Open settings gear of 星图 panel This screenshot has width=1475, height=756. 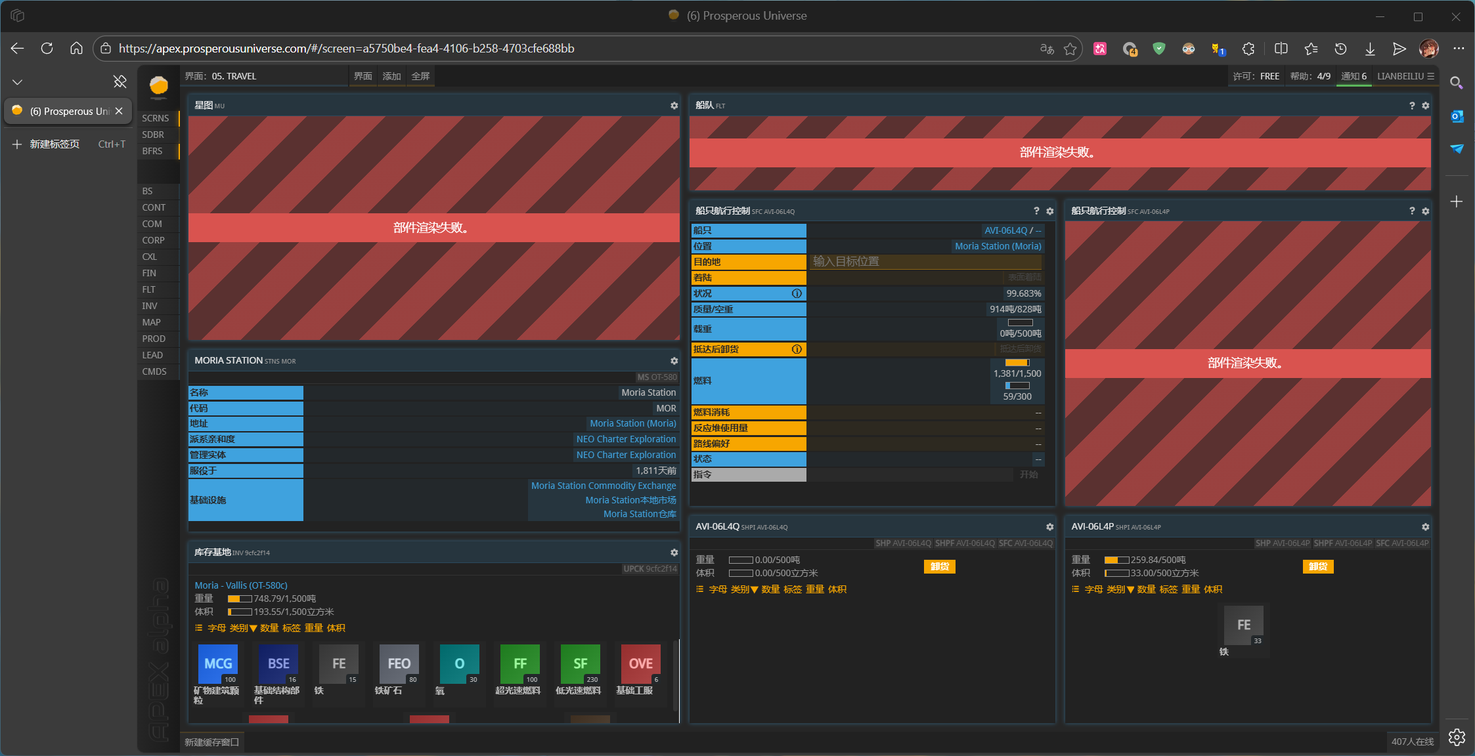674,106
